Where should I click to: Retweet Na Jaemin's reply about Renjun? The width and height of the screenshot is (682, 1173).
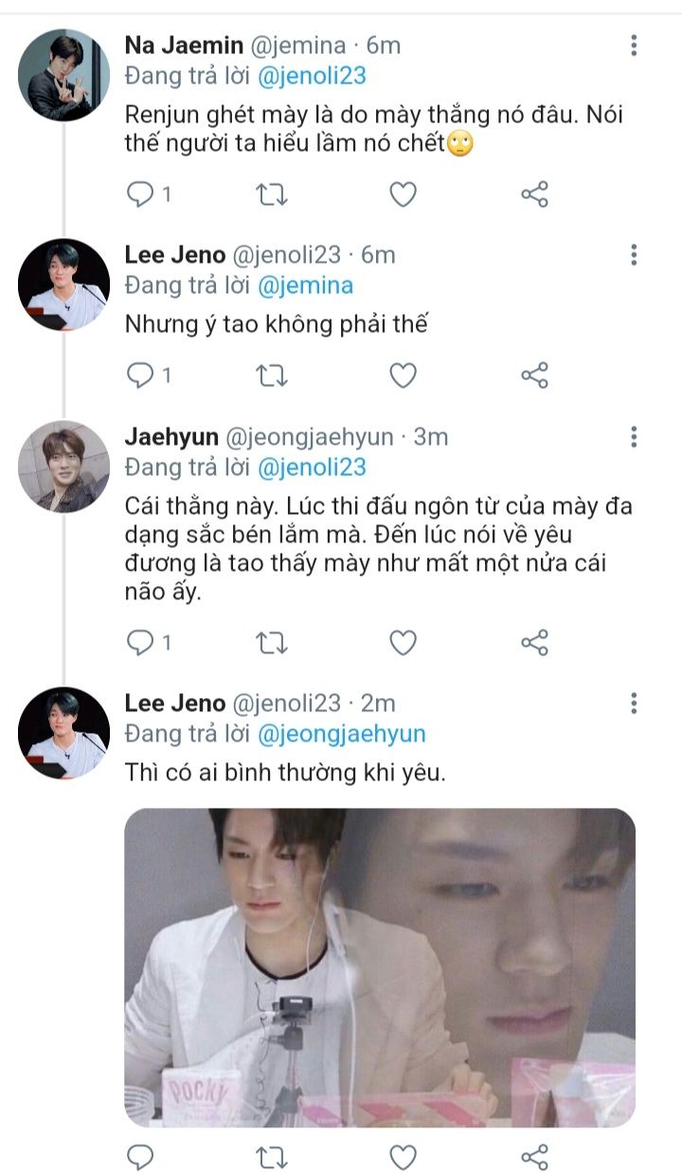click(x=273, y=194)
